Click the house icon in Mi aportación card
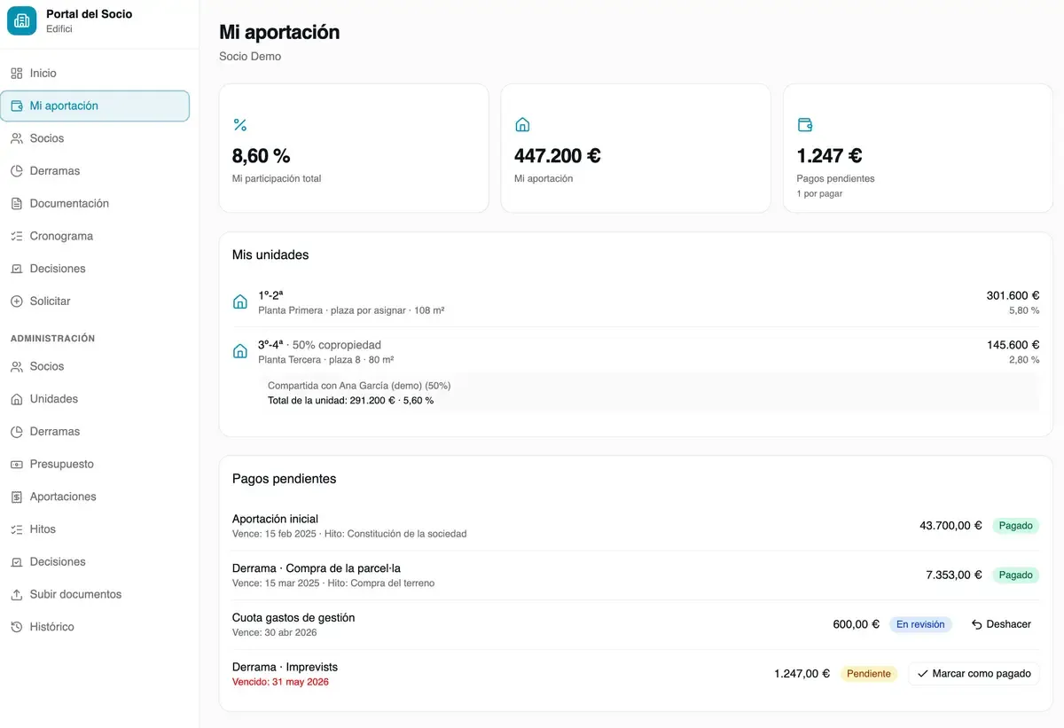This screenshot has height=728, width=1064. (522, 125)
